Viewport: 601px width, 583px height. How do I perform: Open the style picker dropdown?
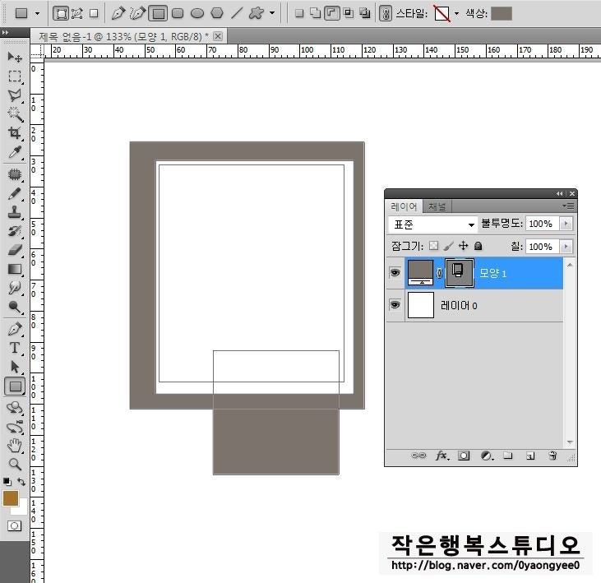pos(456,13)
